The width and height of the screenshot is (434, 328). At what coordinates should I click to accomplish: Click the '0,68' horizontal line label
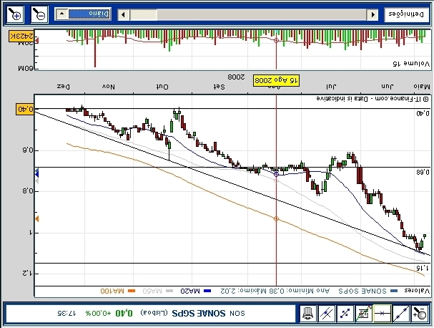[x=423, y=172]
